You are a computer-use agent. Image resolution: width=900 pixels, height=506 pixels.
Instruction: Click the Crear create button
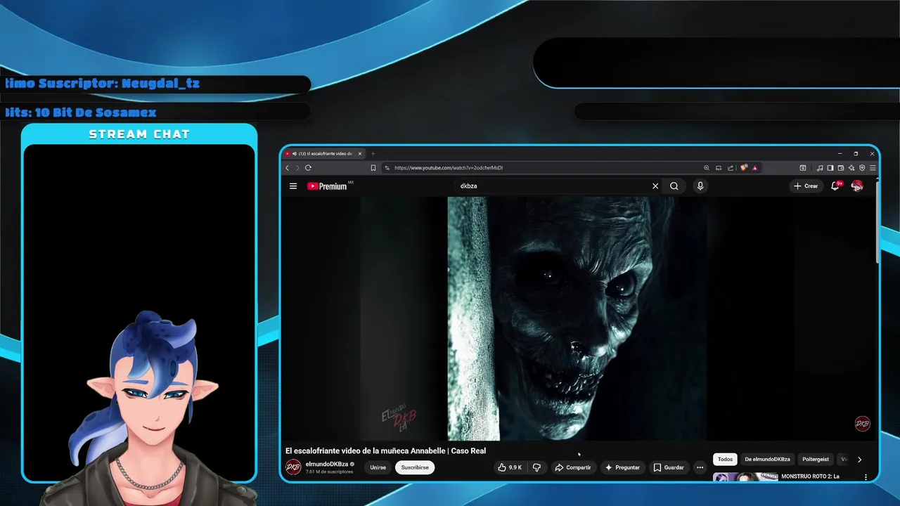806,186
